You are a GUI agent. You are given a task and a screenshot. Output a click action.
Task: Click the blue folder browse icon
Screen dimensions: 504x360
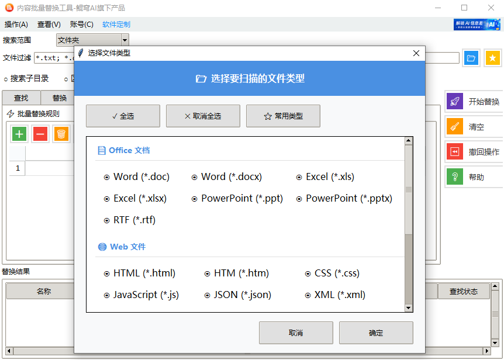pyautogui.click(x=471, y=58)
